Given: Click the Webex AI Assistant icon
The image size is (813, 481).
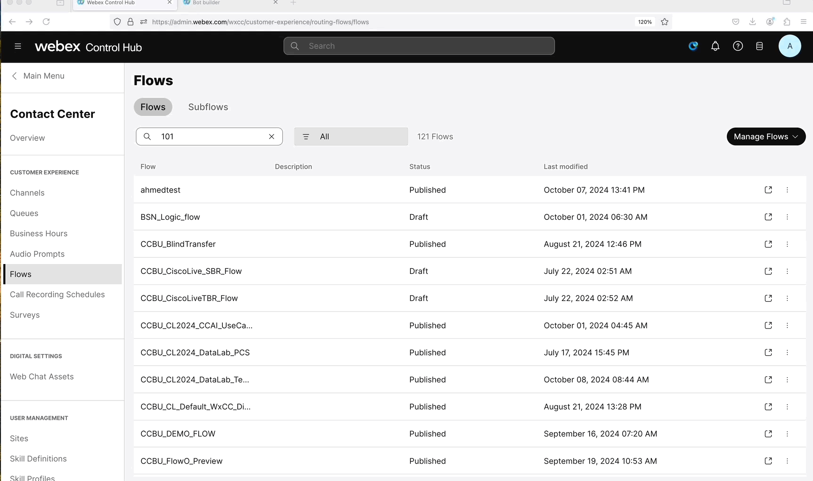Looking at the screenshot, I should (693, 46).
